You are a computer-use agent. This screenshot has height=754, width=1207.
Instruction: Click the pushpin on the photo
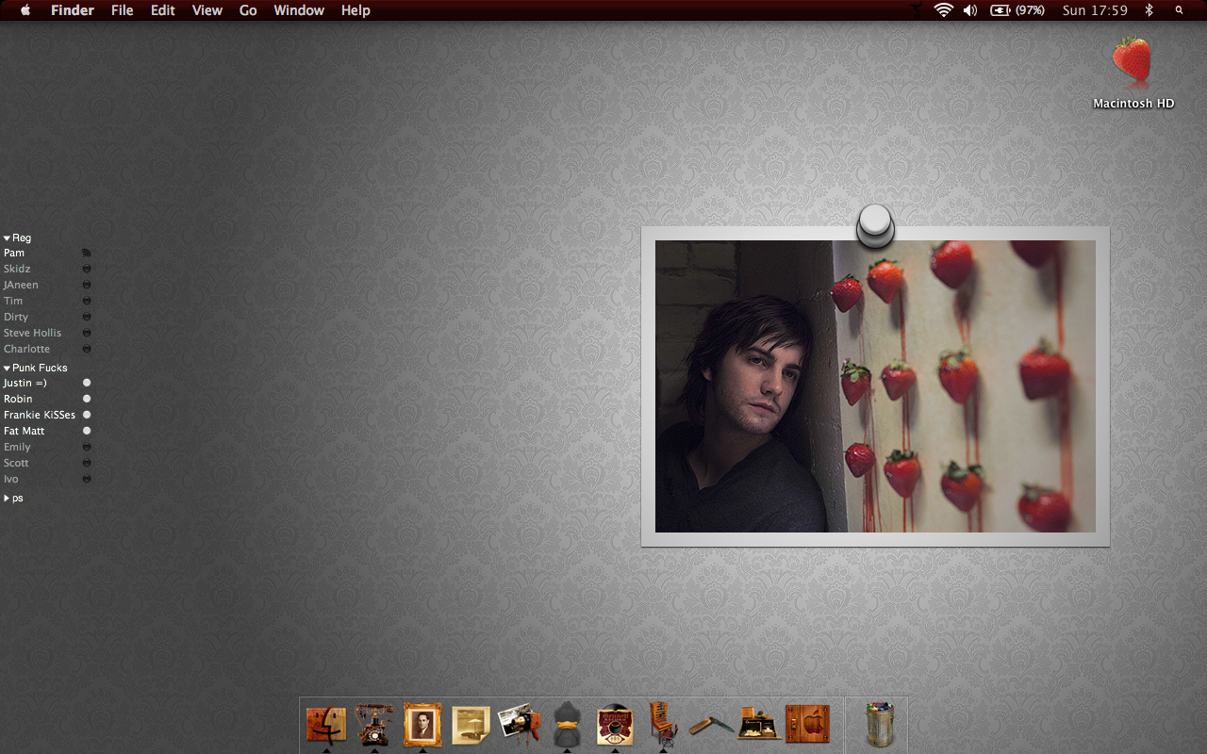click(875, 226)
